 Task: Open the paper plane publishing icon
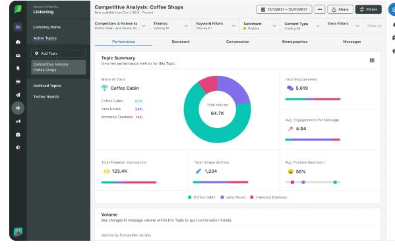pos(18,95)
